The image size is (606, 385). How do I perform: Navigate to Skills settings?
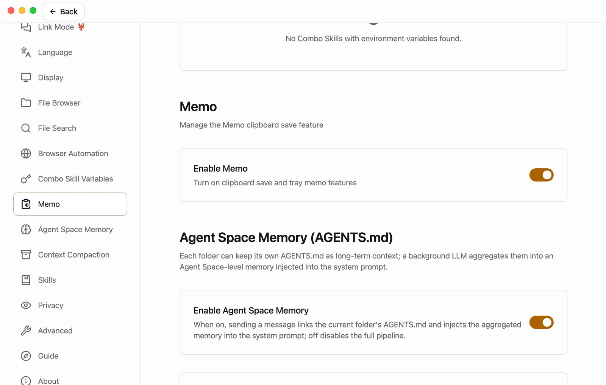click(70, 280)
